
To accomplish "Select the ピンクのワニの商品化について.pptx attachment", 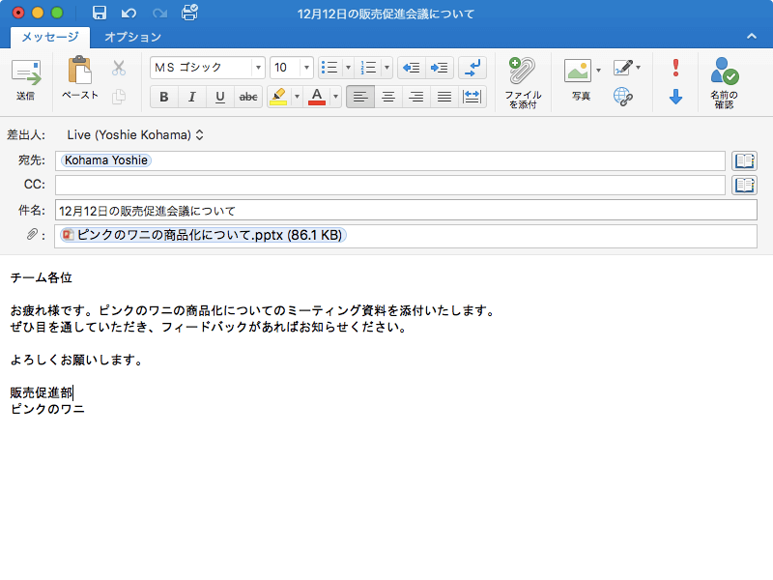I will click(x=203, y=235).
